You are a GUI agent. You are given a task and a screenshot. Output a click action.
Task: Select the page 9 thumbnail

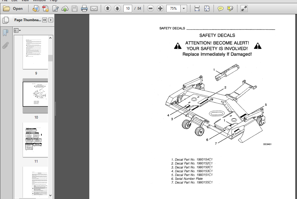pyautogui.click(x=35, y=52)
